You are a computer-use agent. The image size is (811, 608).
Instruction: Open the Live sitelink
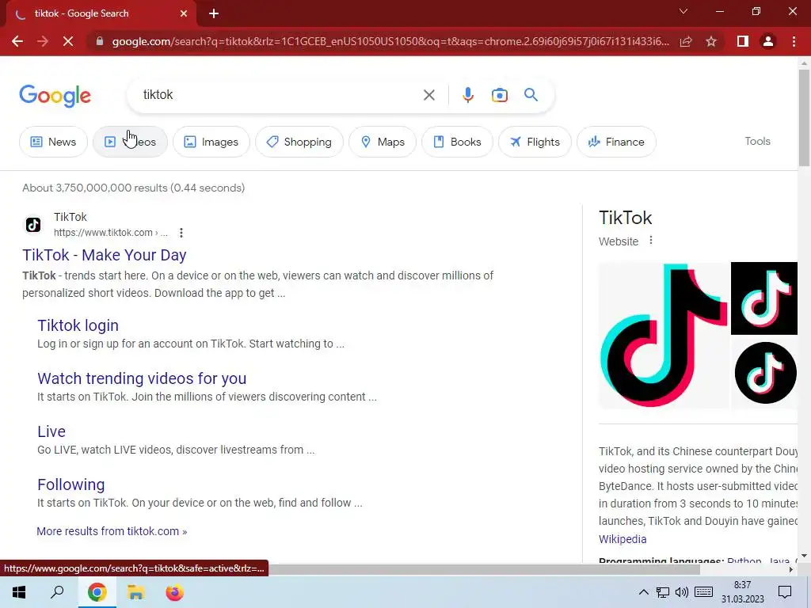[x=51, y=431]
